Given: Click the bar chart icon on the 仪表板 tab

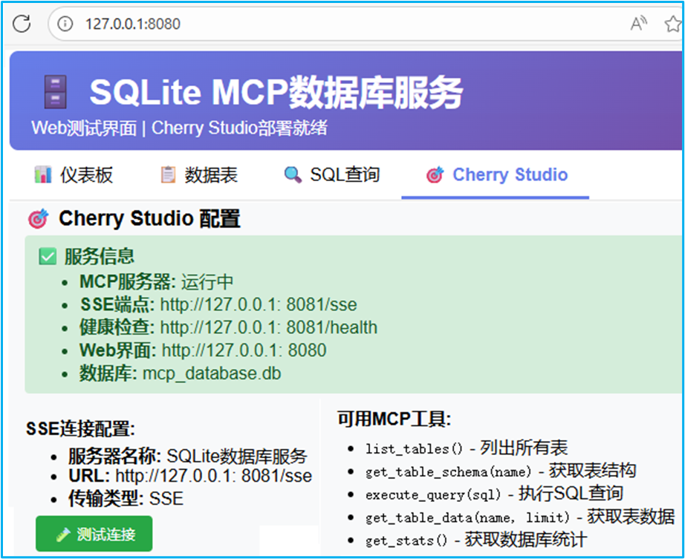Looking at the screenshot, I should point(43,174).
